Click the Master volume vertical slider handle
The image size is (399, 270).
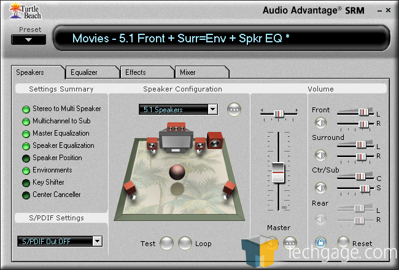coord(278,172)
